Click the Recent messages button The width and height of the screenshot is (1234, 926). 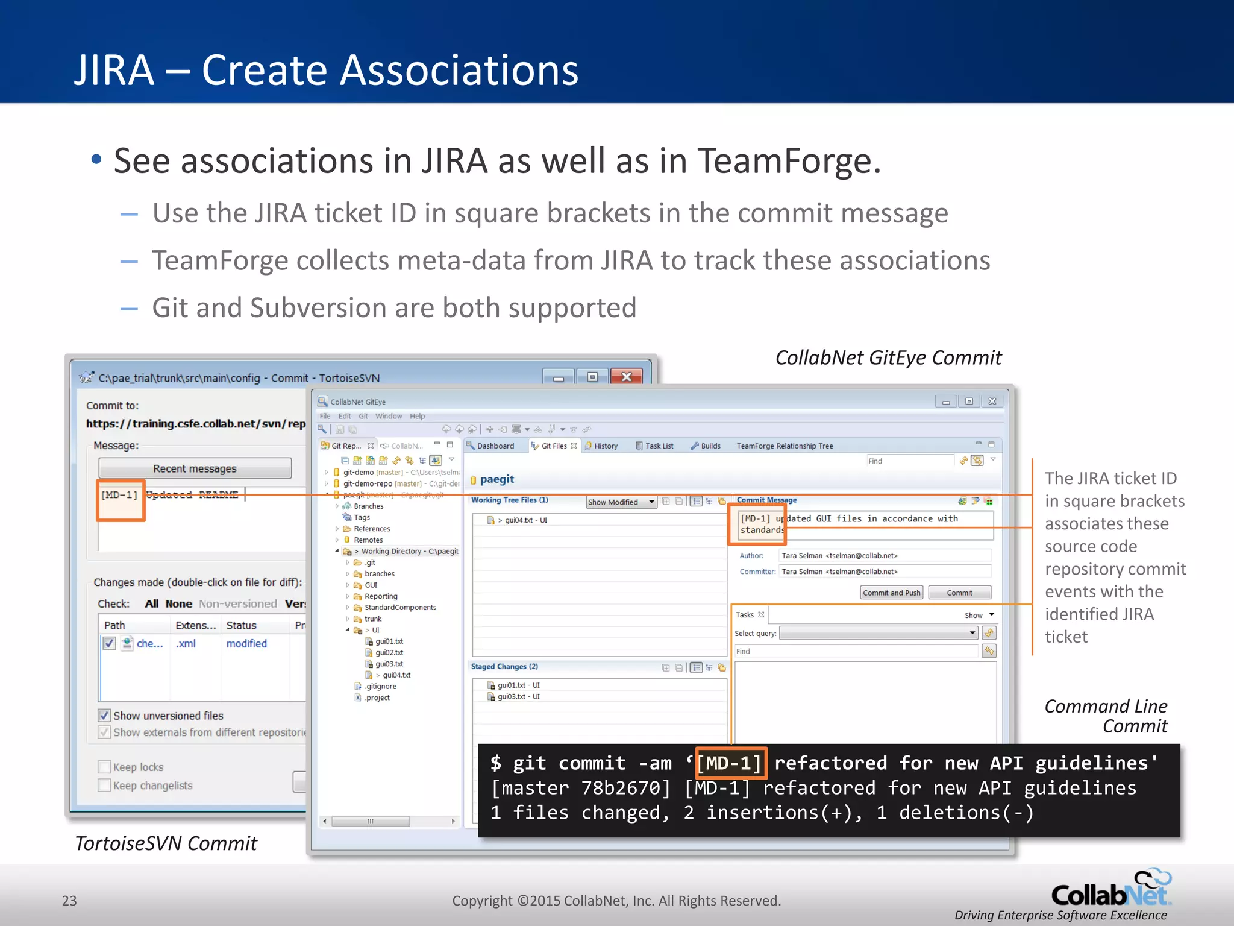[x=195, y=468]
